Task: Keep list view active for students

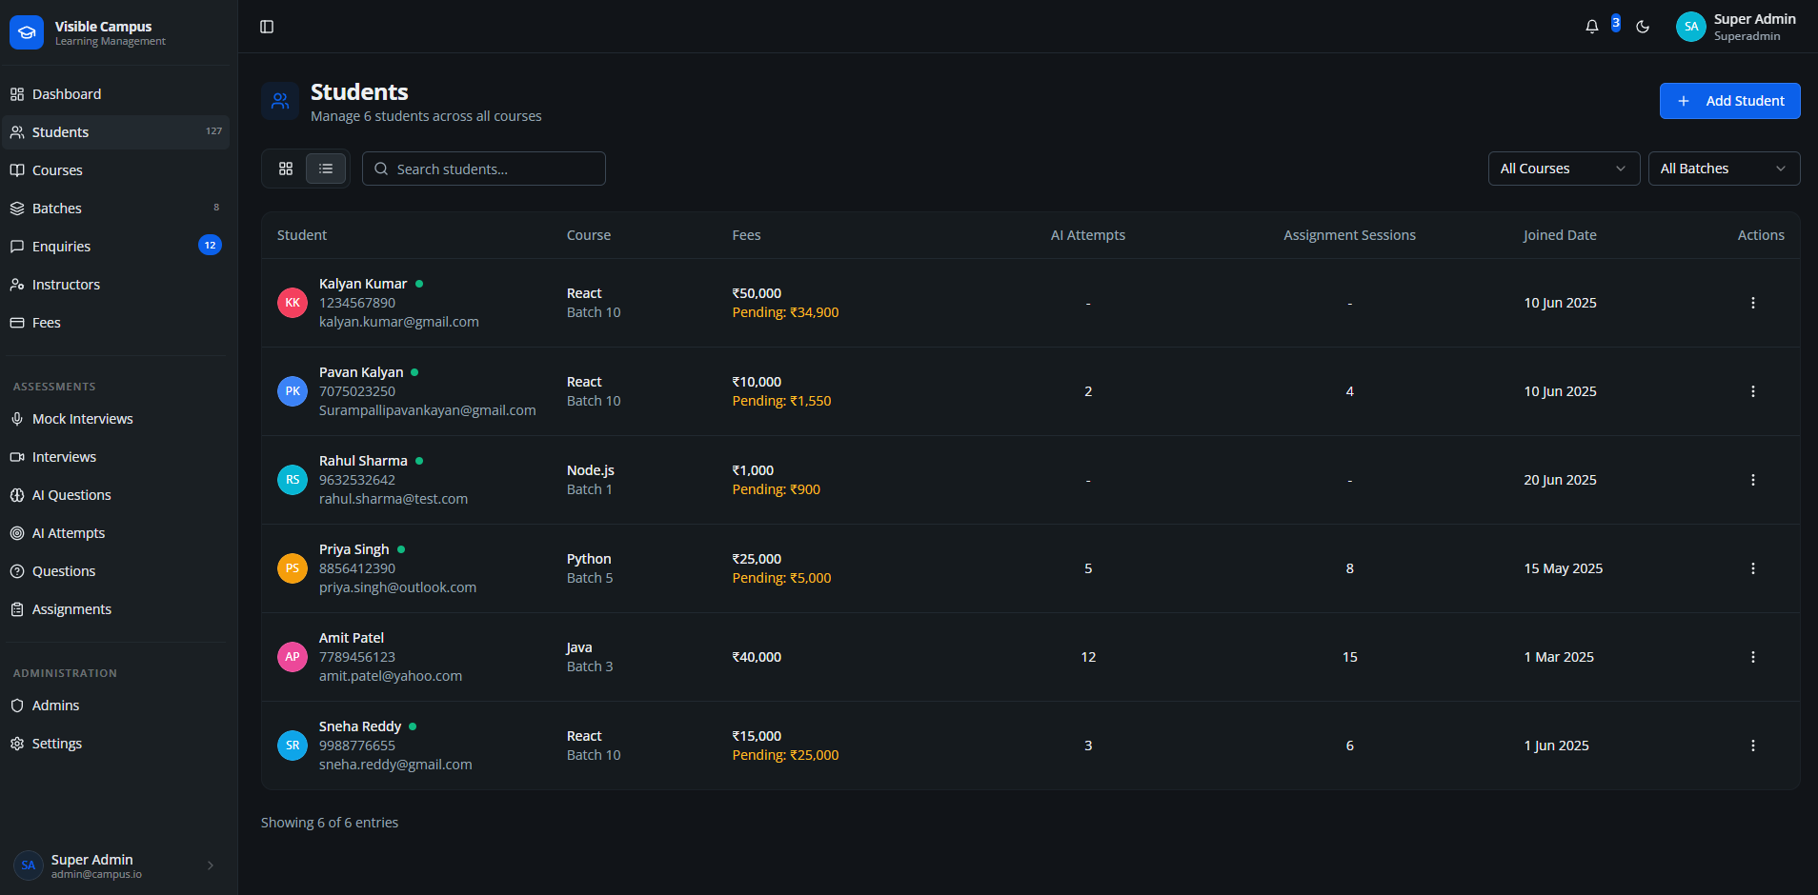Action: [325, 168]
